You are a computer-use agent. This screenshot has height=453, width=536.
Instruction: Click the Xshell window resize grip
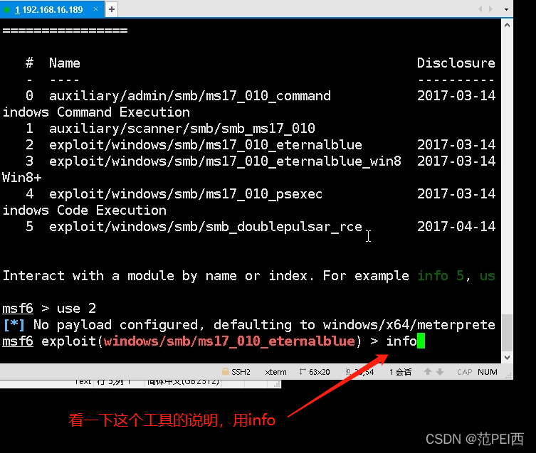(508, 375)
